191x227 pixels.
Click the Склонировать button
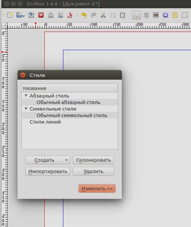pos(93,160)
